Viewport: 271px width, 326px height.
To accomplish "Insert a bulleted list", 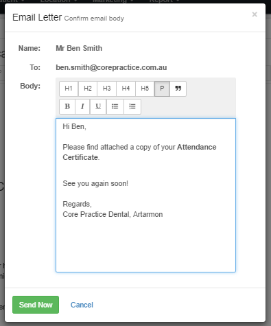I will (115, 106).
